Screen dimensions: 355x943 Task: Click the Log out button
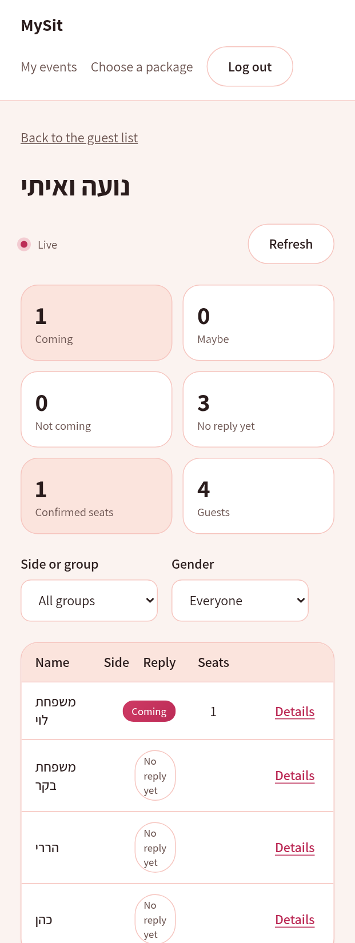coord(250,67)
